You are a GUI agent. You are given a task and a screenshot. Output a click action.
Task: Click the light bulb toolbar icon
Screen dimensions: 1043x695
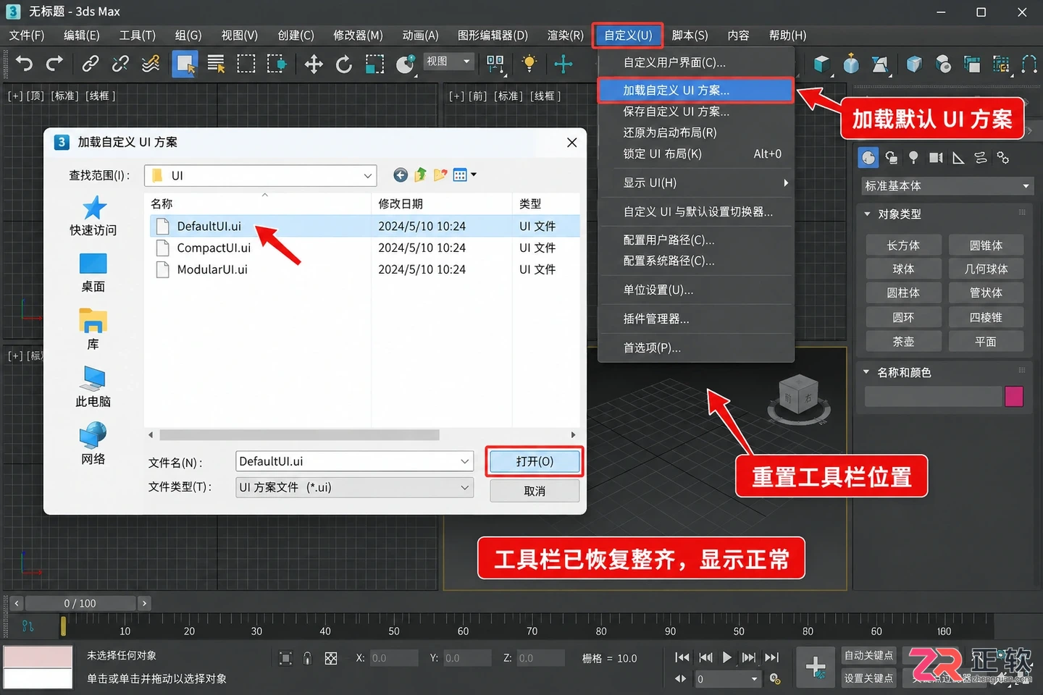(529, 64)
